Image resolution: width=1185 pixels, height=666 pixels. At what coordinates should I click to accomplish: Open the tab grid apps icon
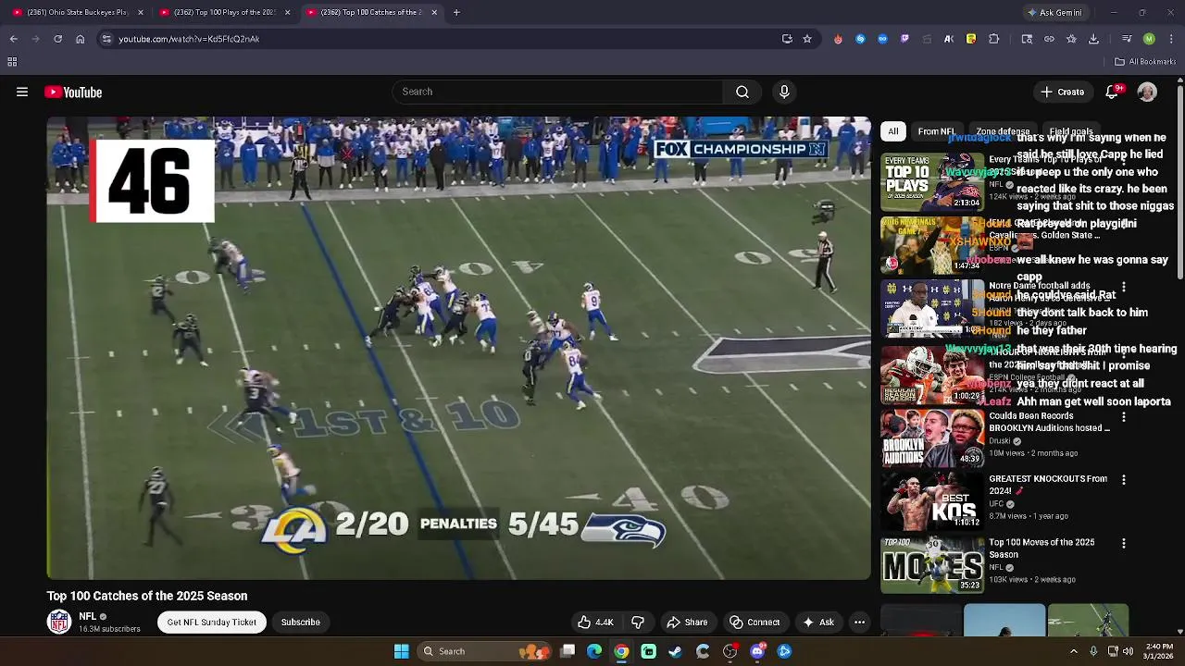[12, 62]
